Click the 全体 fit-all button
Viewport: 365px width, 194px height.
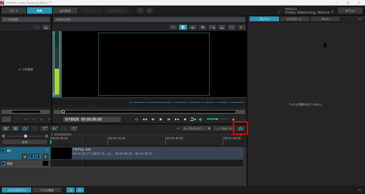pos(25,142)
